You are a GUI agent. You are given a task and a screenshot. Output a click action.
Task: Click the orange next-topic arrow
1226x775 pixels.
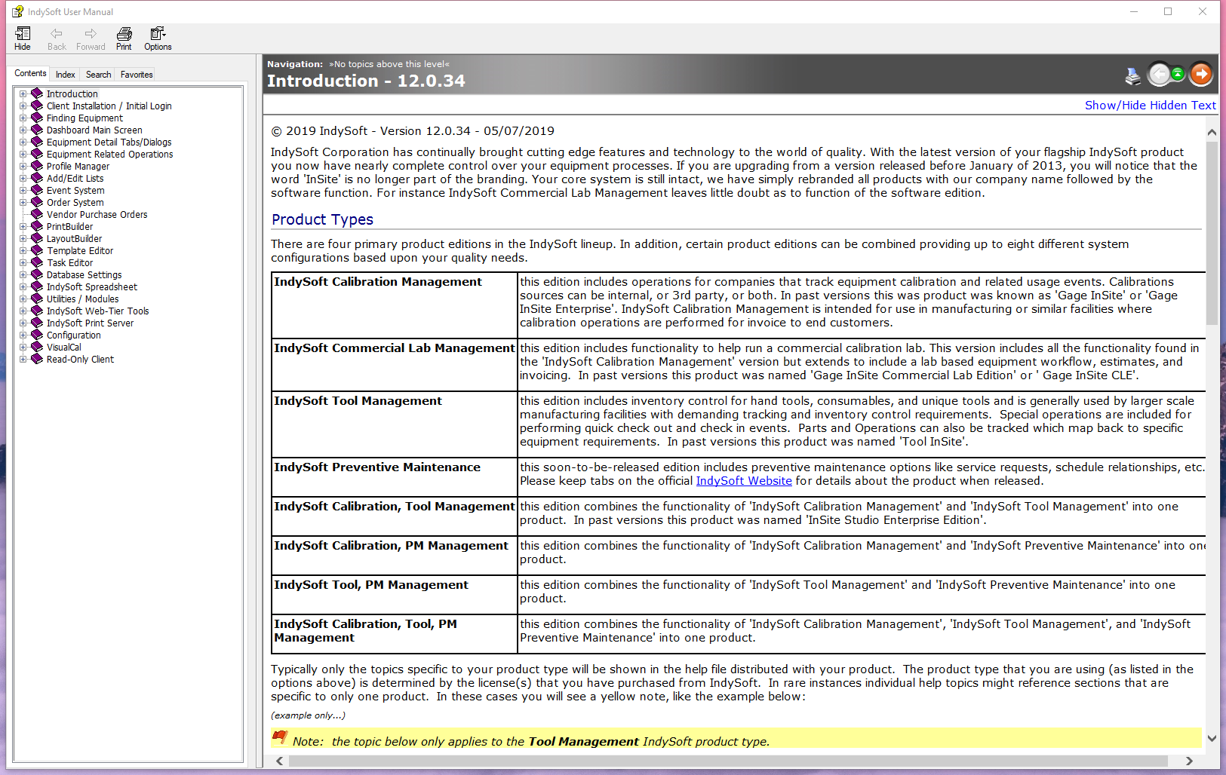coord(1200,74)
